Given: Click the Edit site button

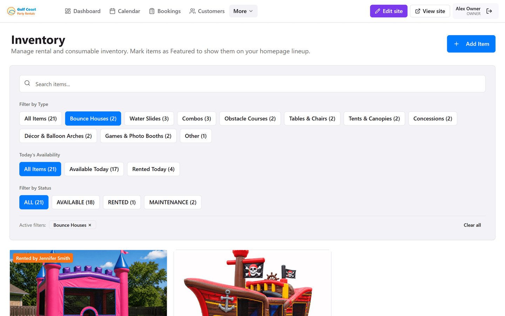Looking at the screenshot, I should [389, 11].
